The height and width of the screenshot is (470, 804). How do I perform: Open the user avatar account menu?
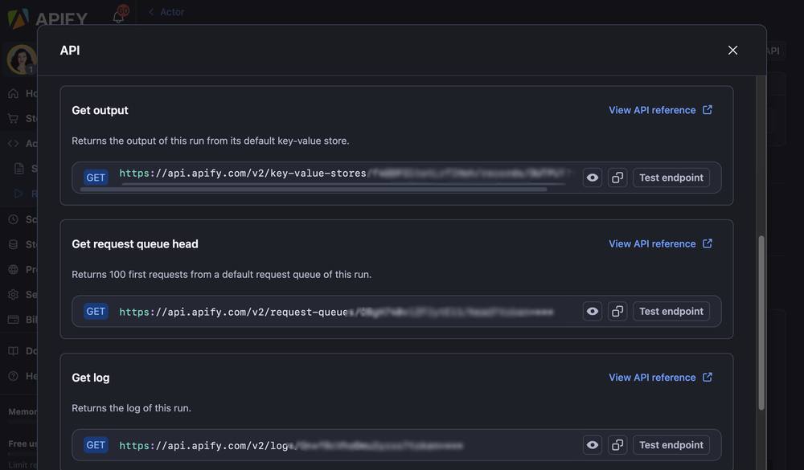point(21,59)
